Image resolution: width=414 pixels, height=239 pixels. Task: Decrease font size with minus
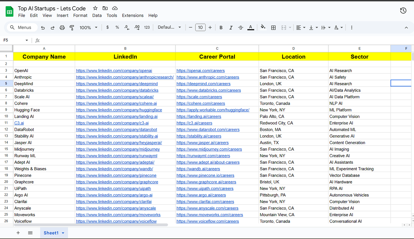pos(191,27)
